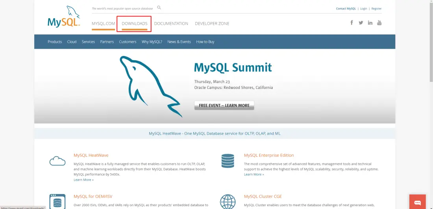Click Learn More under Enterprise Edition
The image size is (433, 209).
tap(254, 174)
